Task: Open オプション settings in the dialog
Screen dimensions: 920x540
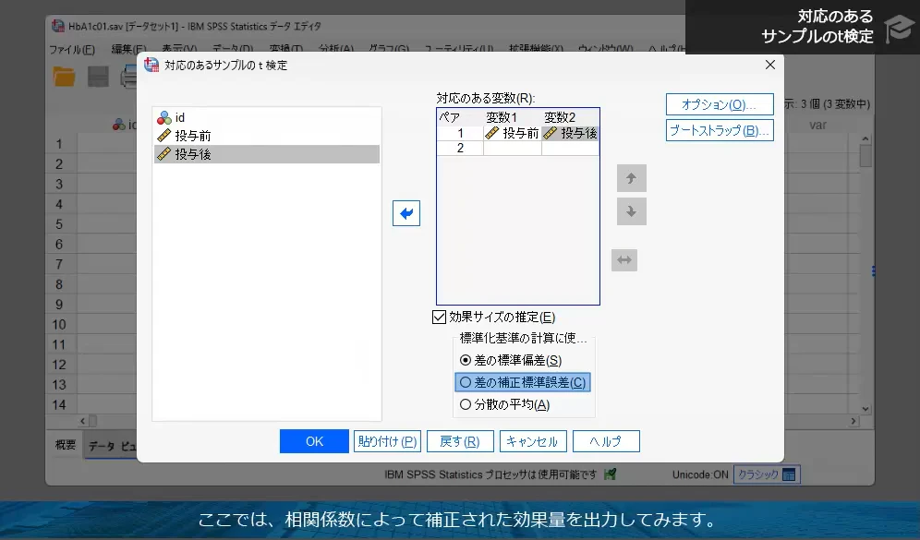Action: click(719, 103)
